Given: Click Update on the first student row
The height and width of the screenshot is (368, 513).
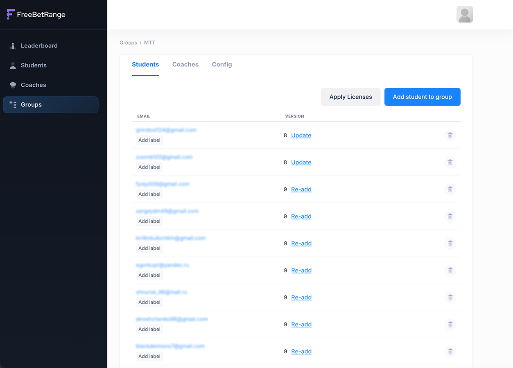Looking at the screenshot, I should coord(301,135).
